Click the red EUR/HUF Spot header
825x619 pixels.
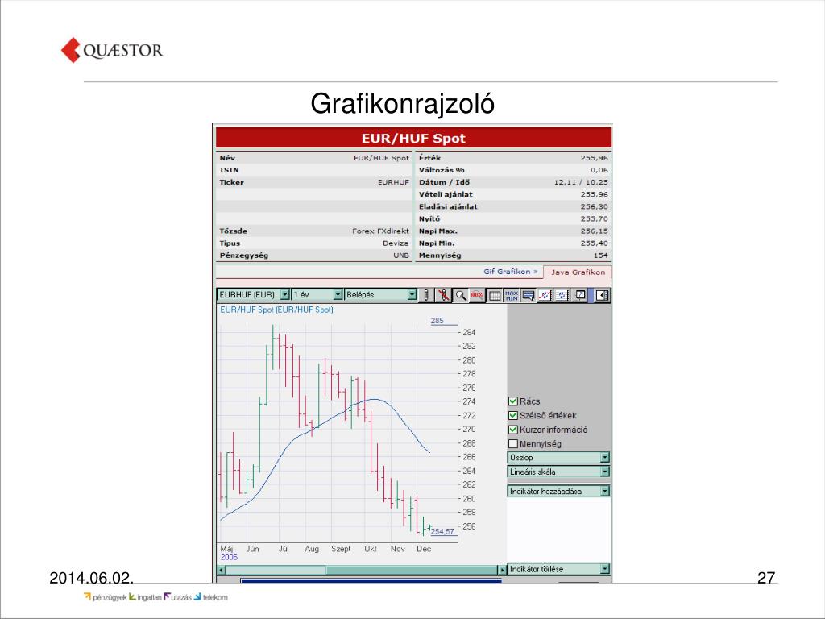(413, 138)
